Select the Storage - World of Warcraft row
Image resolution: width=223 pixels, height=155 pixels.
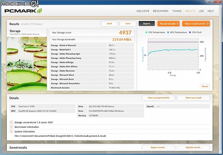click(x=92, y=45)
